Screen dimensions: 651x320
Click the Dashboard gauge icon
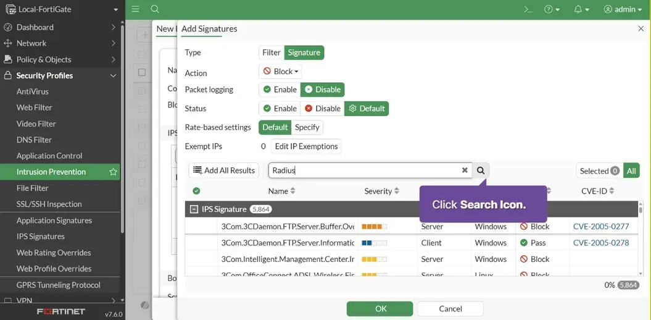click(7, 27)
